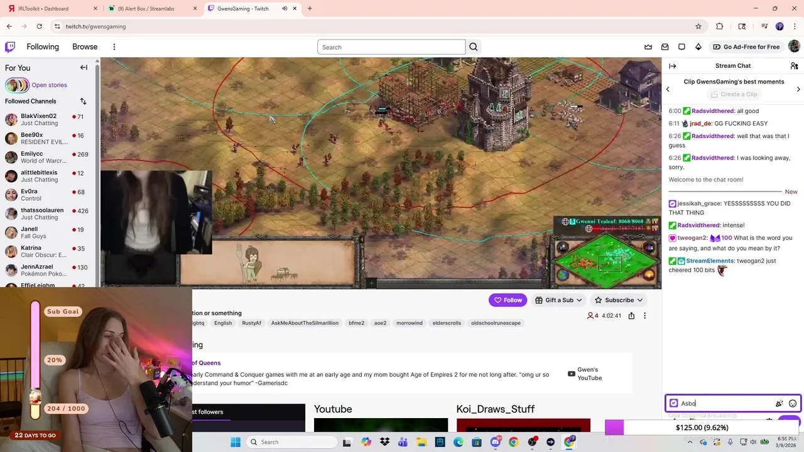Open the BlakVixen02 followed channel

click(x=48, y=119)
